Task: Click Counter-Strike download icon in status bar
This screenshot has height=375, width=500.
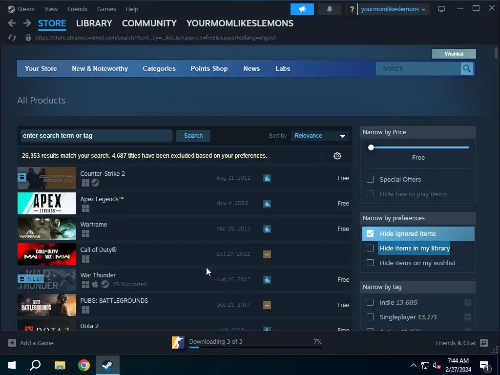Action: click(178, 343)
